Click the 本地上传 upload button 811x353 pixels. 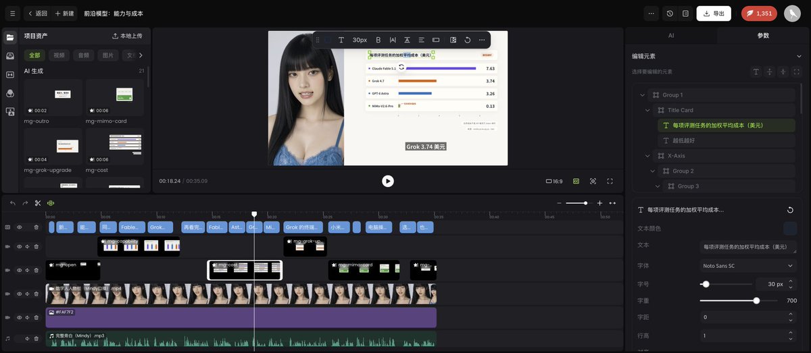point(127,36)
